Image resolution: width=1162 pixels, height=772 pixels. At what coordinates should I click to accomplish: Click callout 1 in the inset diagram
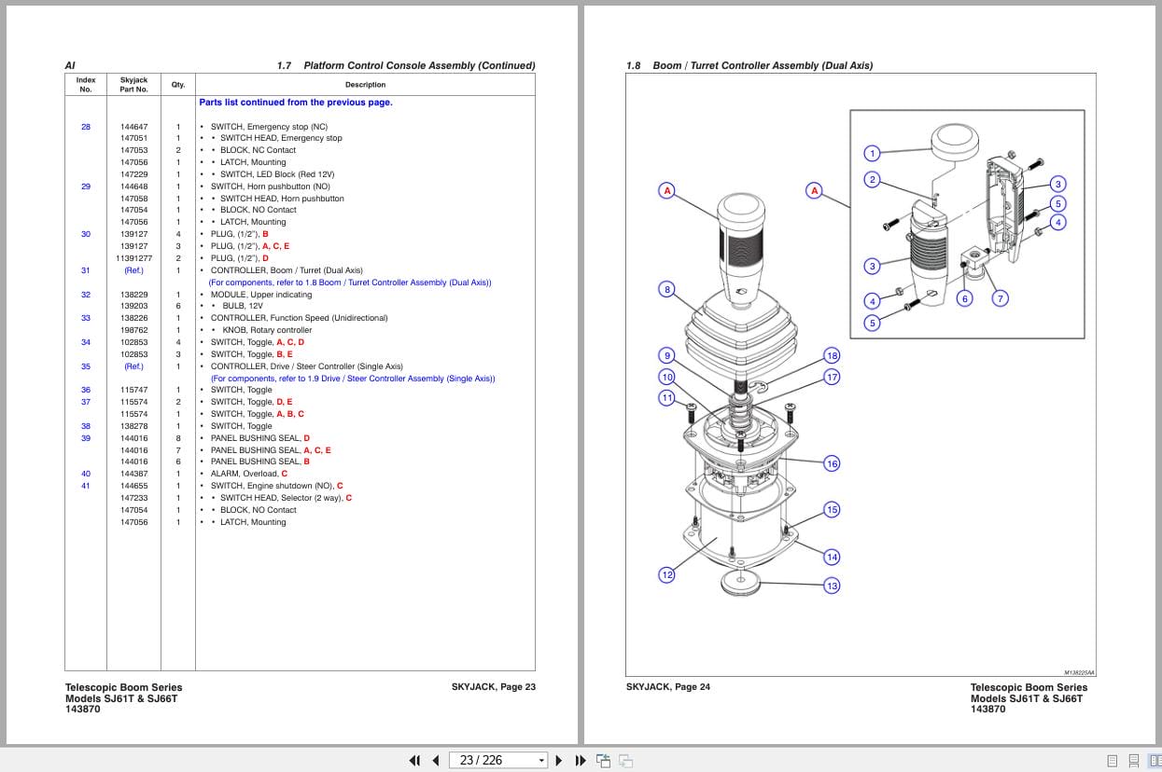872,153
